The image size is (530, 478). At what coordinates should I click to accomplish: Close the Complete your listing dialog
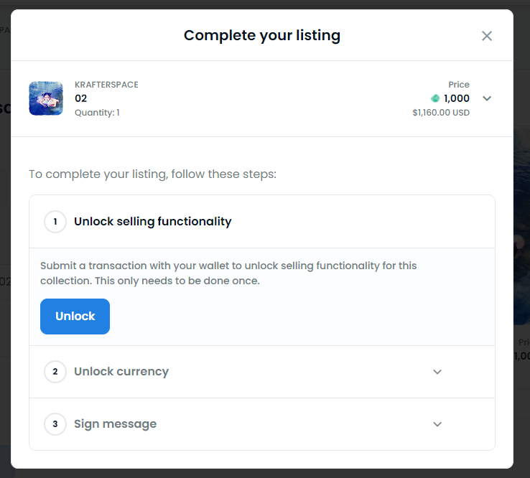(x=487, y=36)
